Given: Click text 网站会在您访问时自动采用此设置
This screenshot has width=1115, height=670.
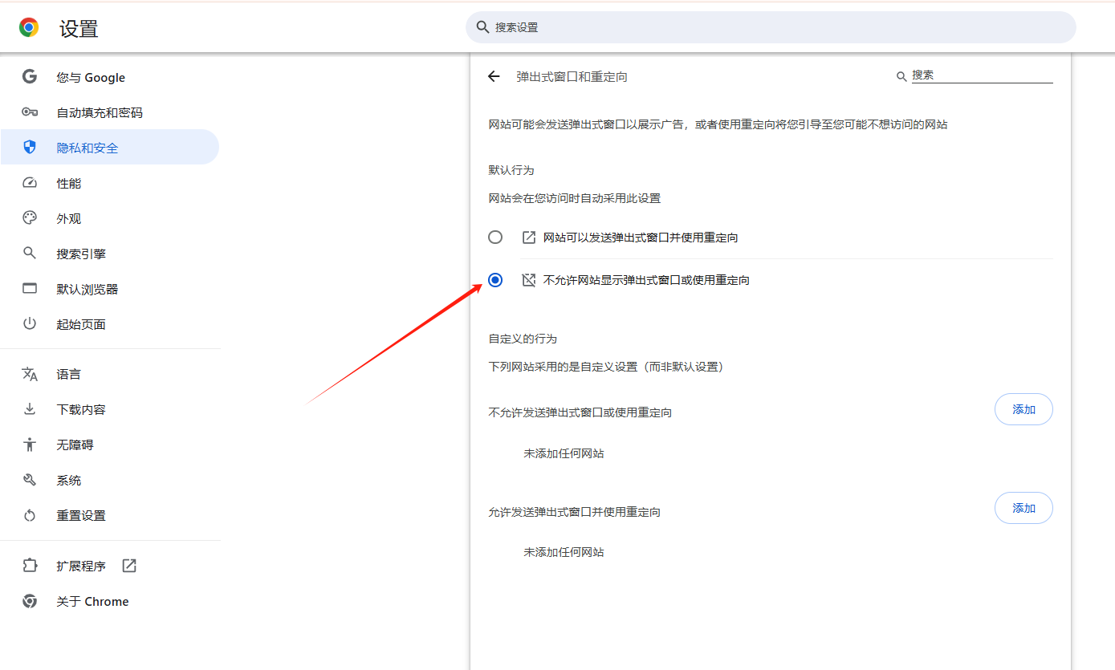Looking at the screenshot, I should [x=575, y=198].
